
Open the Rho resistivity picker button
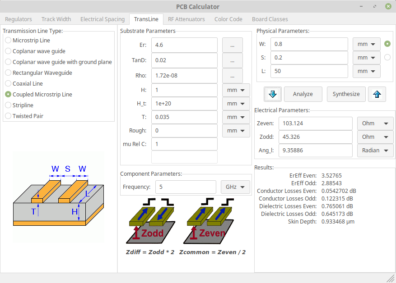[x=232, y=76]
